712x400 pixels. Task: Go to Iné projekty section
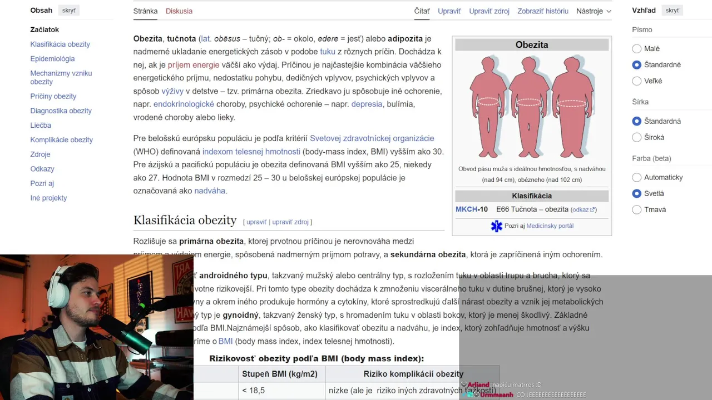[x=48, y=198]
